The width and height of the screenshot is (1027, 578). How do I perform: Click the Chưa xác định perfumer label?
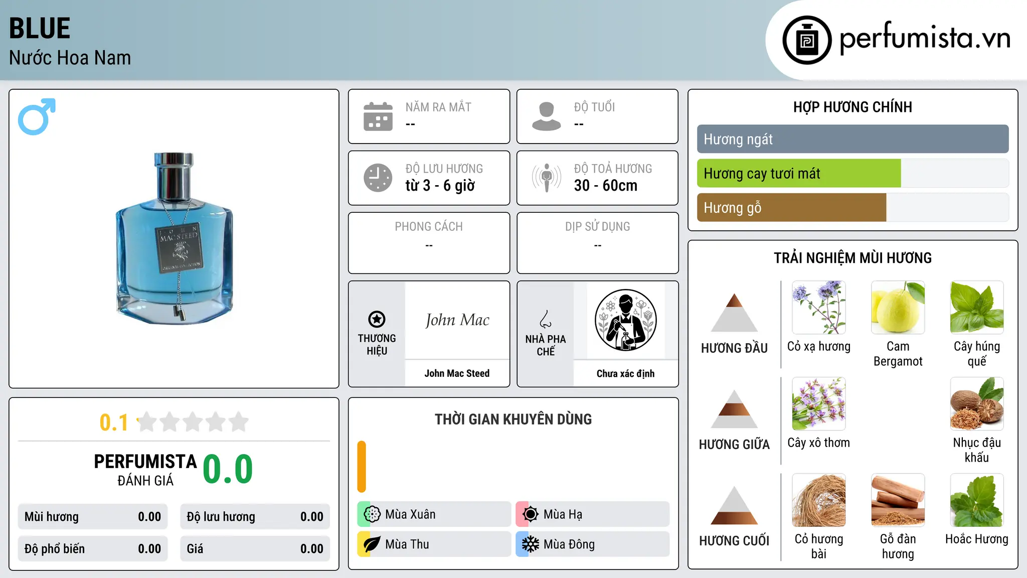click(625, 373)
